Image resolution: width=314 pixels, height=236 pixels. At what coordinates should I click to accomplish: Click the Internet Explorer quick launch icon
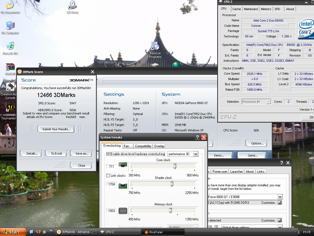31,232
